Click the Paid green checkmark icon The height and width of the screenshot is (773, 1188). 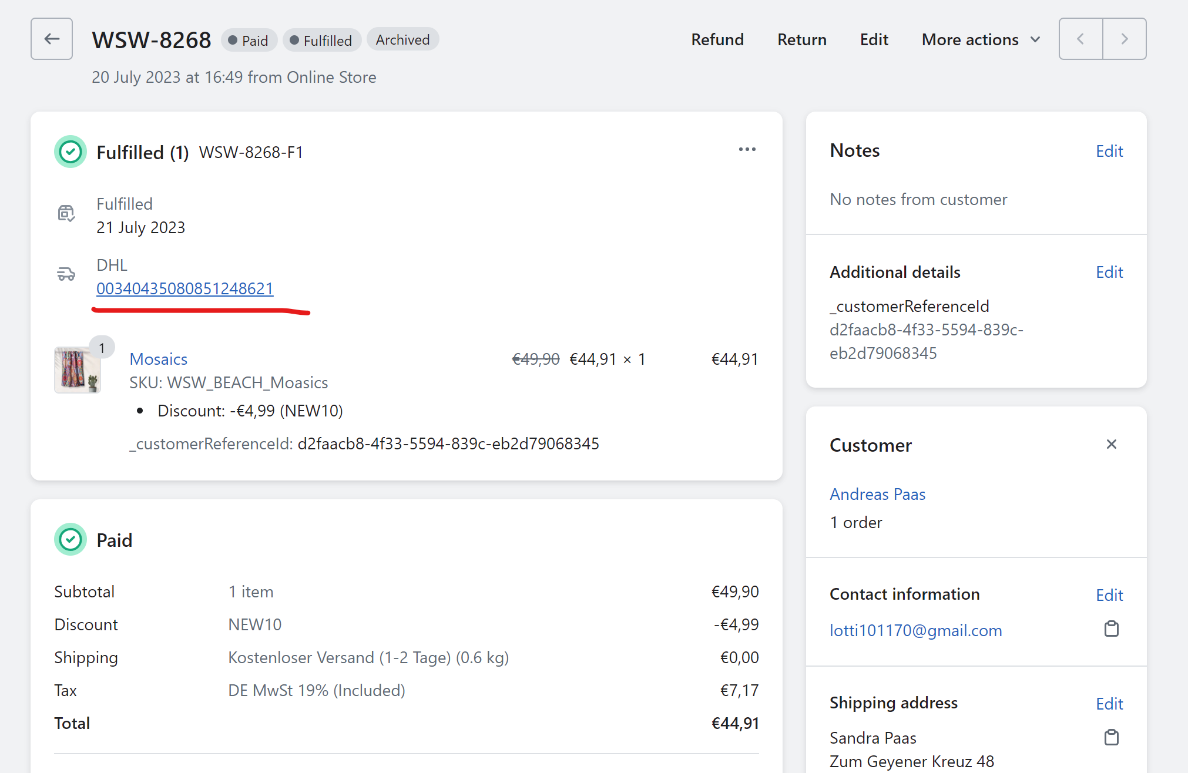pyautogui.click(x=71, y=539)
